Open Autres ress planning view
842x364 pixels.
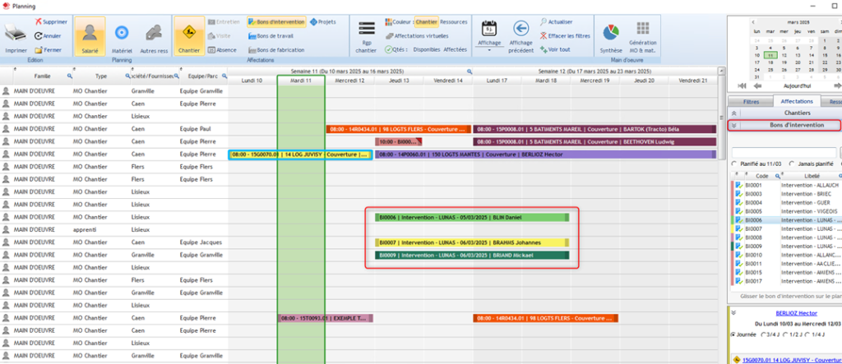tap(154, 36)
